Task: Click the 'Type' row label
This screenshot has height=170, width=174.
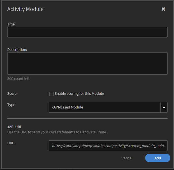Action: tap(11, 105)
